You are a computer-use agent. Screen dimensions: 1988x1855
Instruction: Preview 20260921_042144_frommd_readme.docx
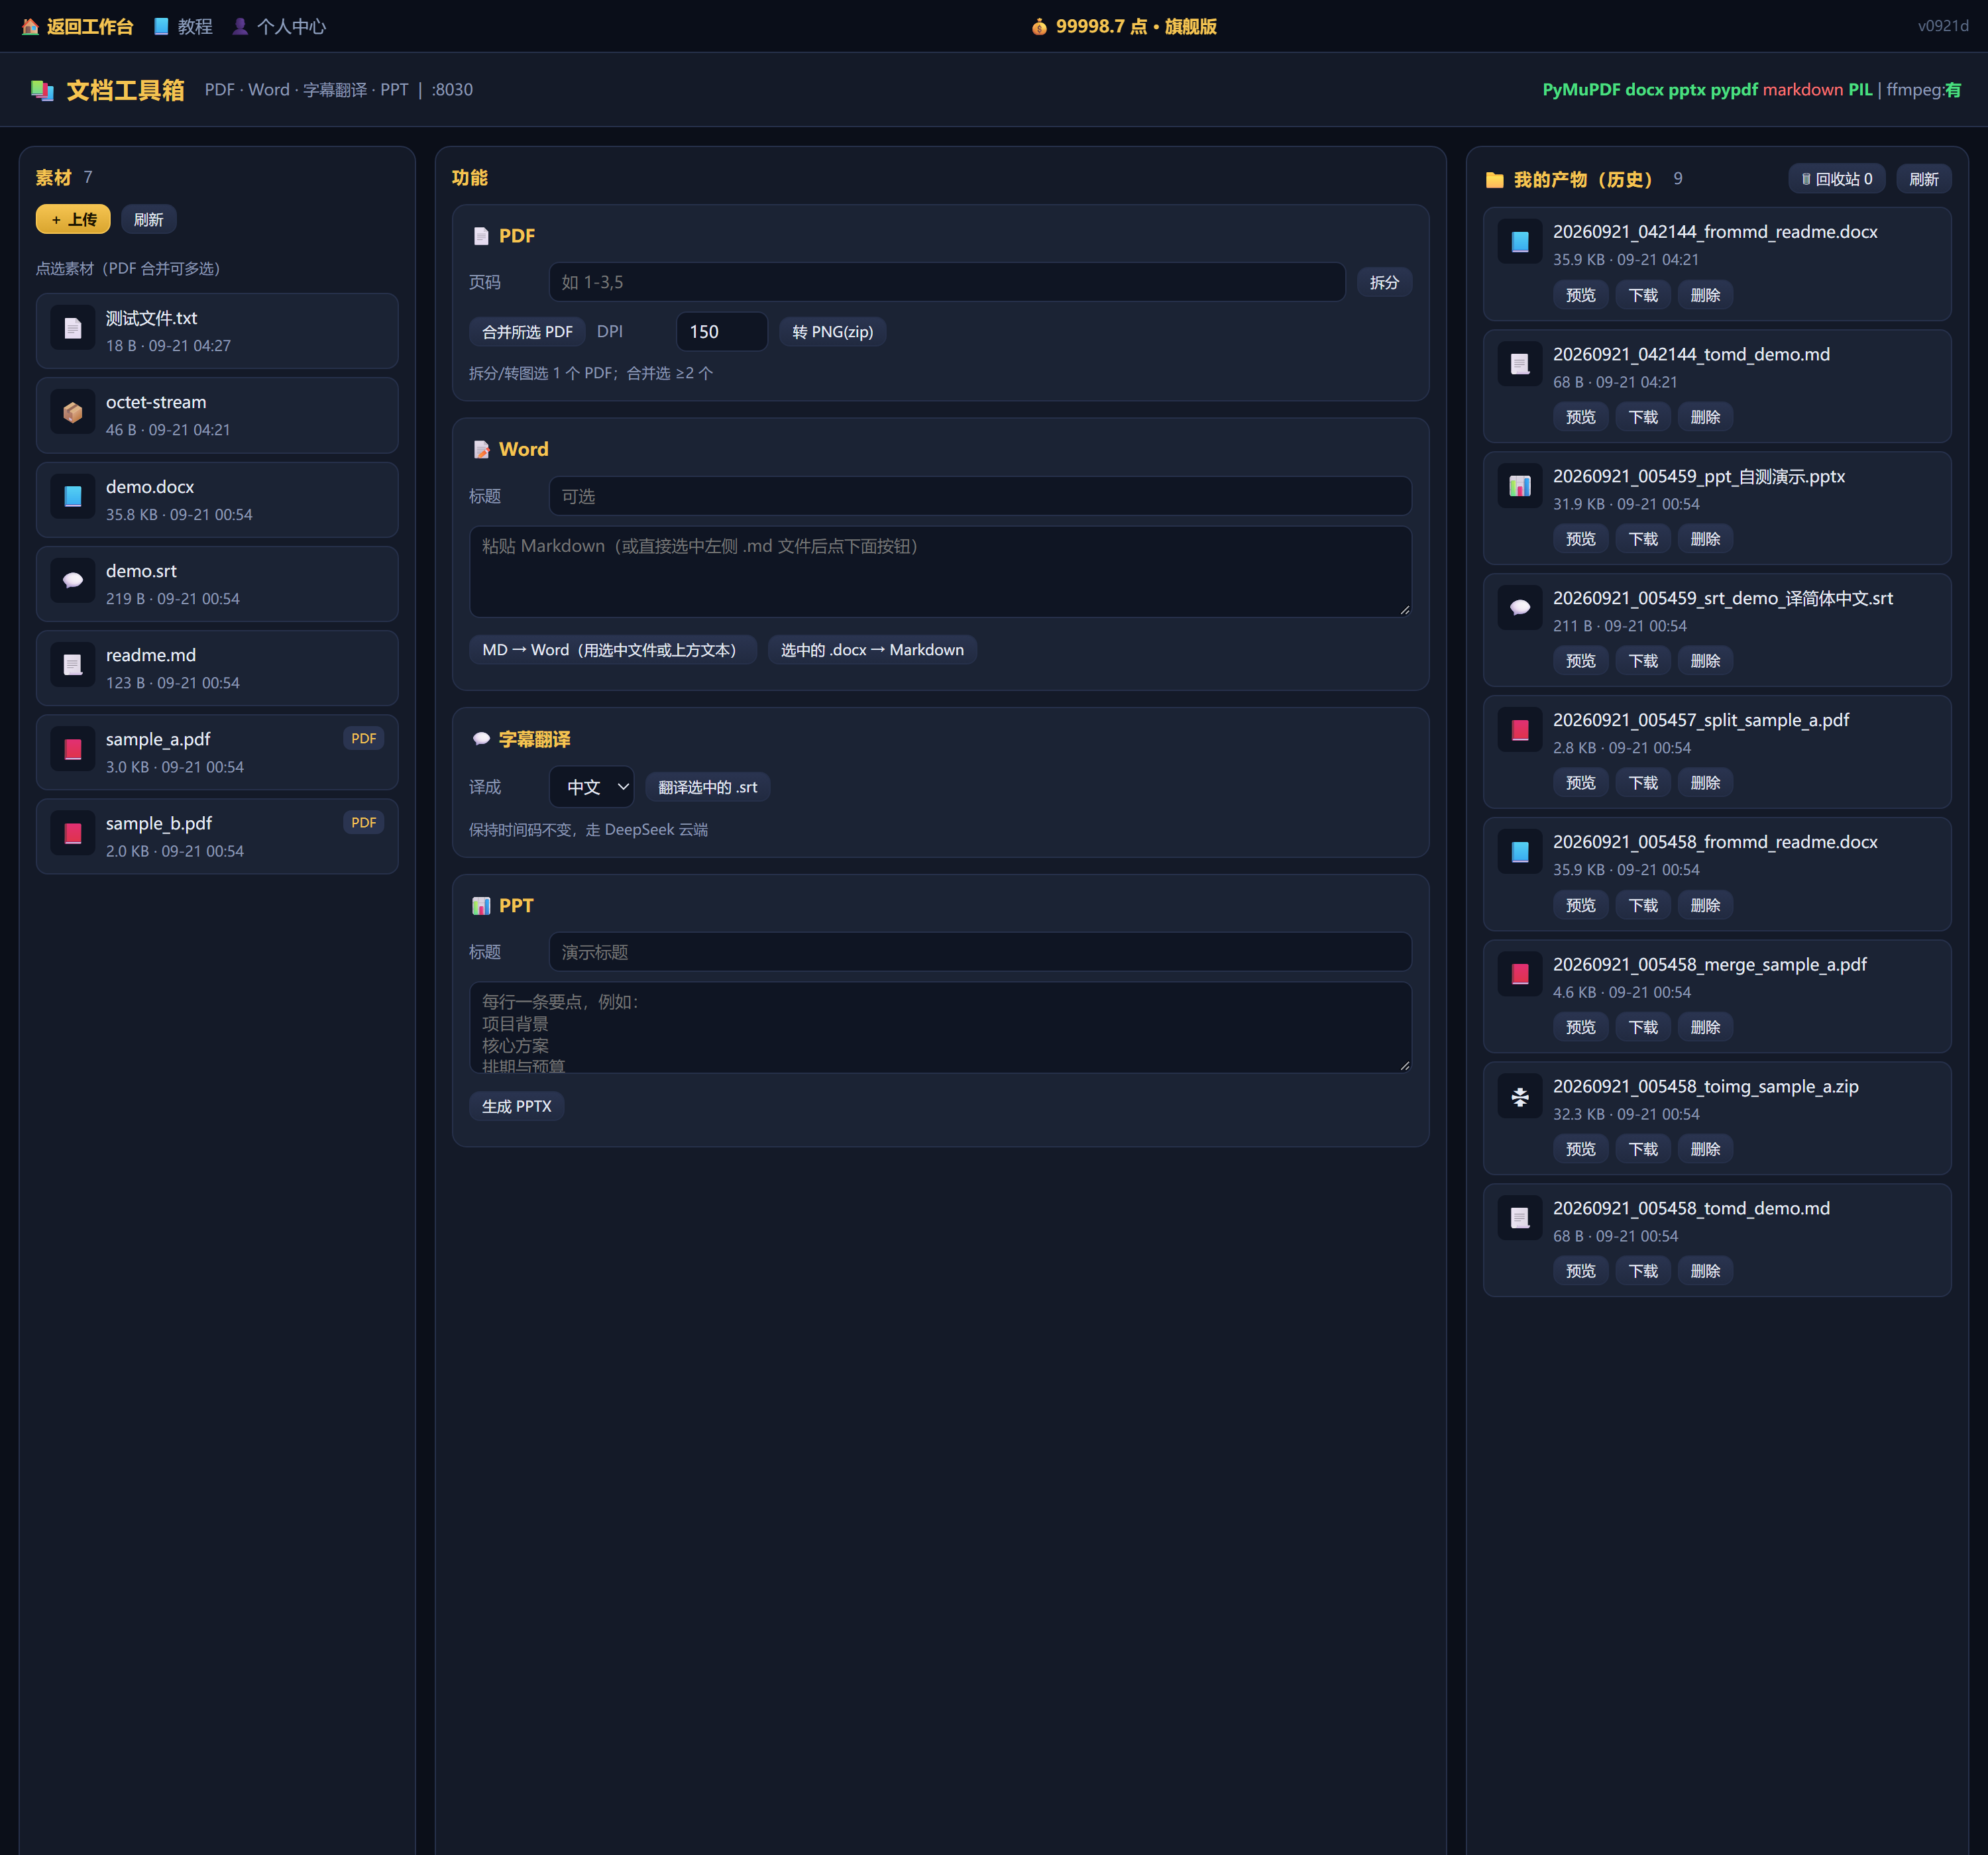(x=1580, y=295)
